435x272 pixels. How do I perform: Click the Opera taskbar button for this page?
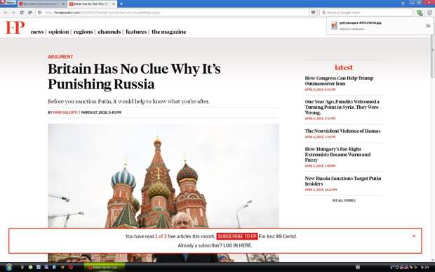(105, 267)
